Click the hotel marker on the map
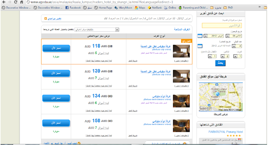 217,94
